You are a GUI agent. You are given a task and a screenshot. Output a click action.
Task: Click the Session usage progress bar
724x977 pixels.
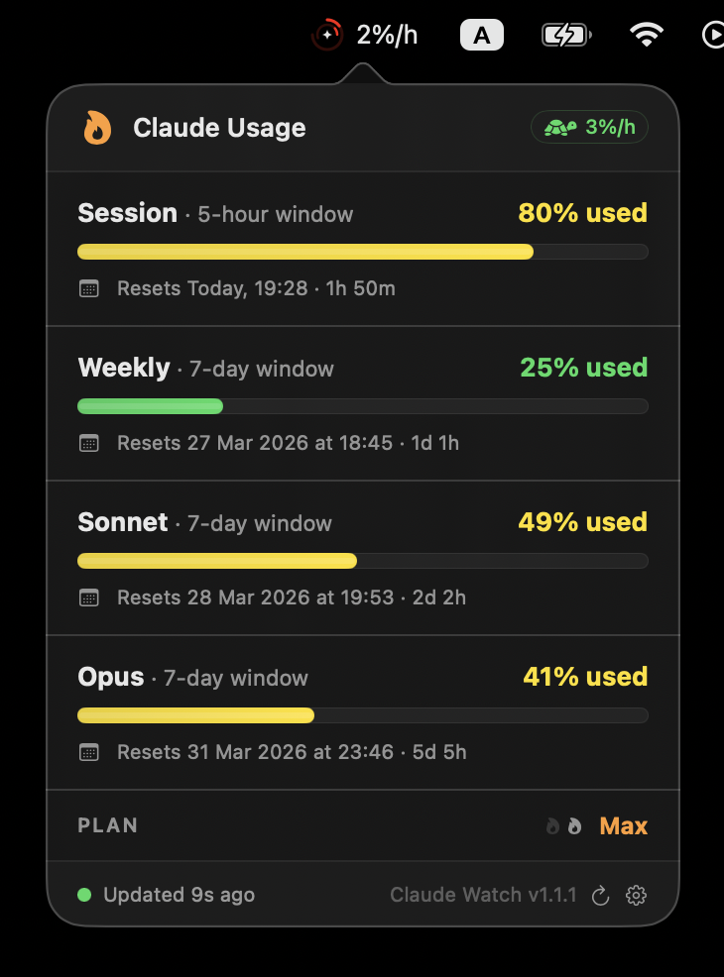click(363, 252)
